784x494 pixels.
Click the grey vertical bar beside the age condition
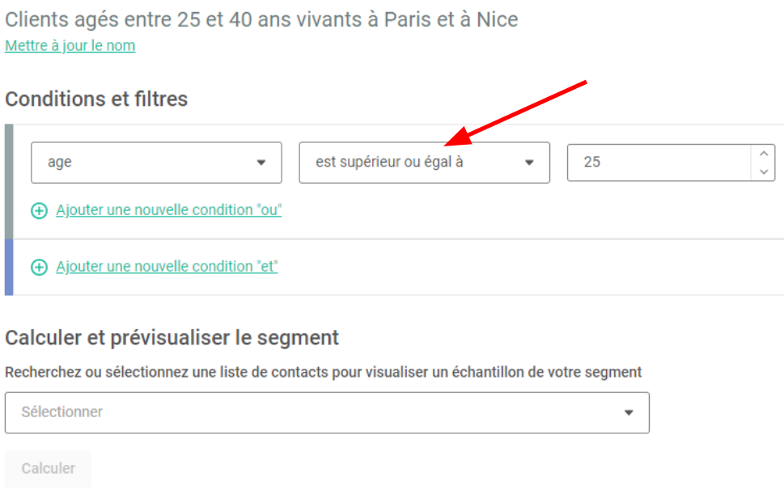[9, 181]
